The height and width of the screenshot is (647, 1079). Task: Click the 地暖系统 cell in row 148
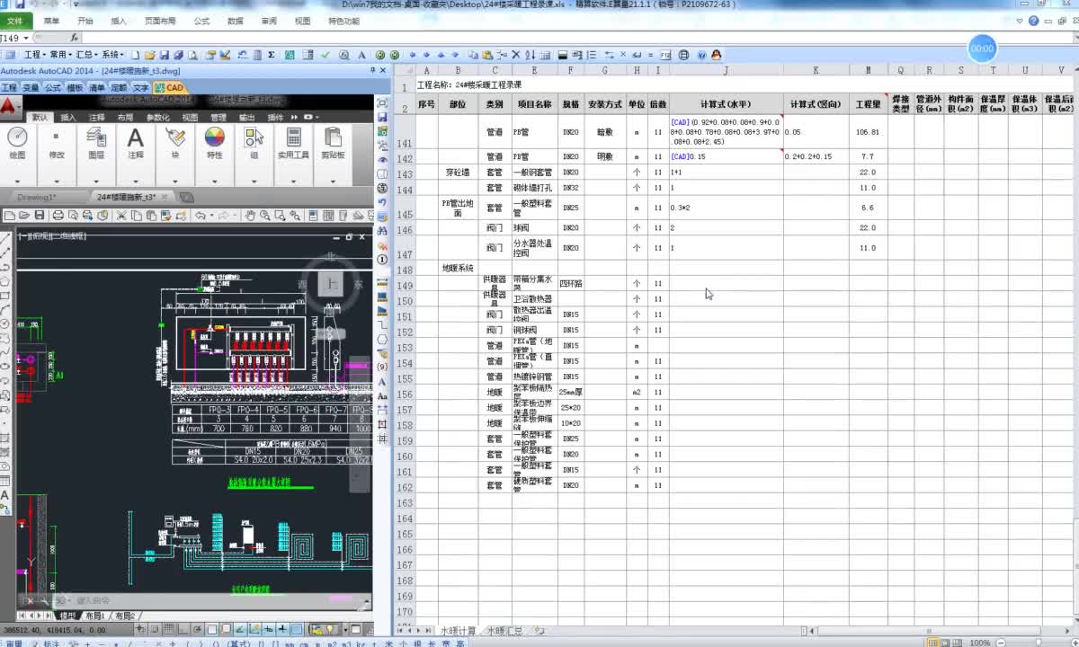click(458, 269)
